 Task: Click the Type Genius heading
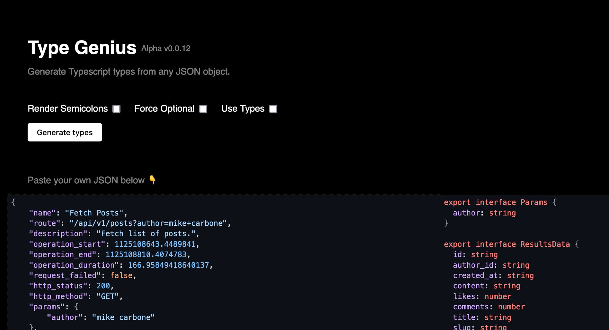82,48
